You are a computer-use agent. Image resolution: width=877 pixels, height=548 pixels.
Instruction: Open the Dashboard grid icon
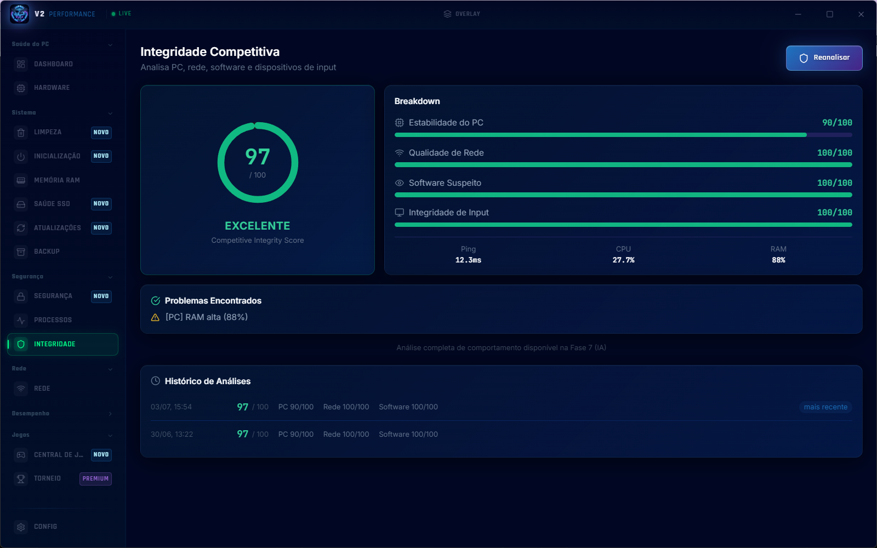(x=21, y=64)
